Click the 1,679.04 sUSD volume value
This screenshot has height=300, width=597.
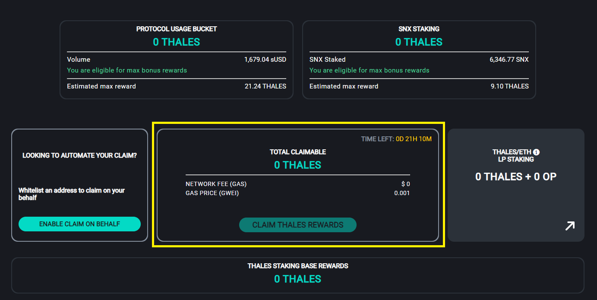pos(265,60)
